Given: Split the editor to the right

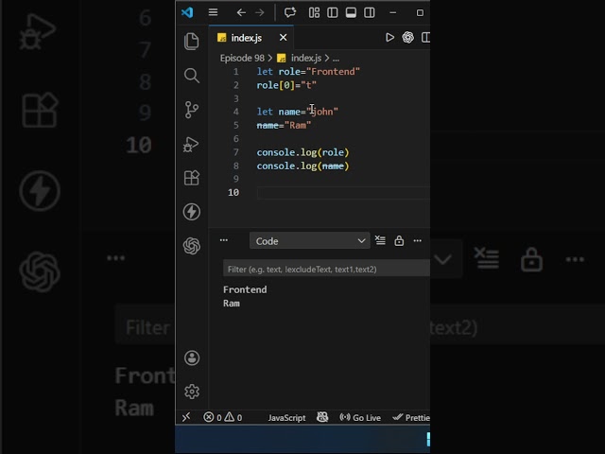Looking at the screenshot, I should (425, 38).
